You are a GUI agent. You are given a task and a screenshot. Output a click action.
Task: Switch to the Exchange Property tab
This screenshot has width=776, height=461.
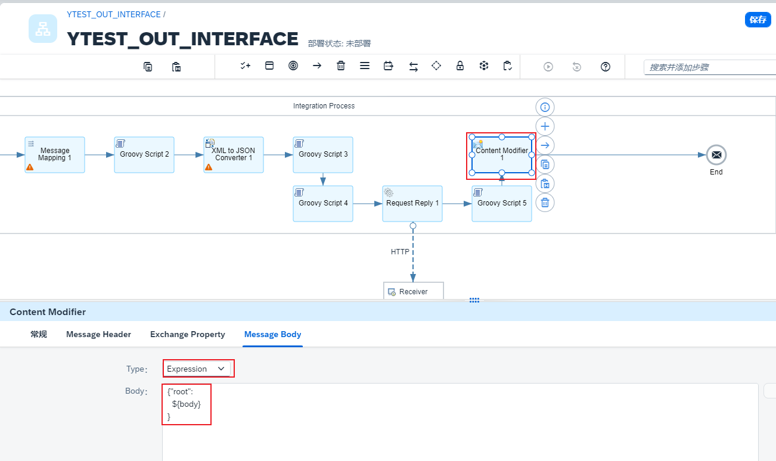[x=187, y=334]
